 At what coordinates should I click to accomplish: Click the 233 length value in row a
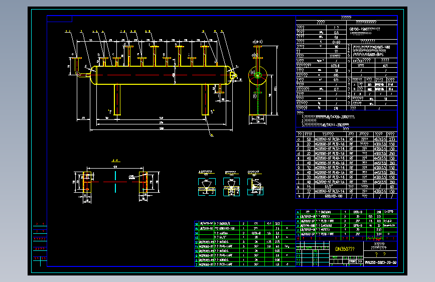(x=392, y=139)
